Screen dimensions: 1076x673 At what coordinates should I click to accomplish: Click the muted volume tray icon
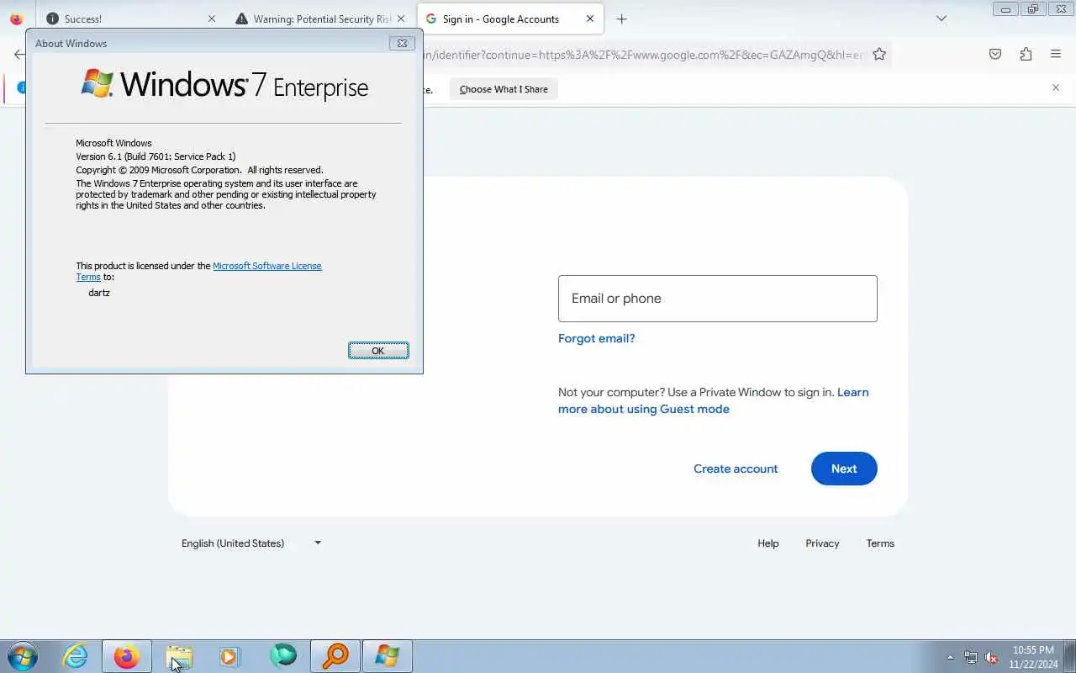992,657
